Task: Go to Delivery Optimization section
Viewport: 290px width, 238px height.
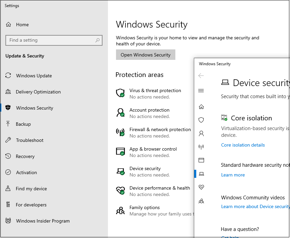Action: coord(38,92)
